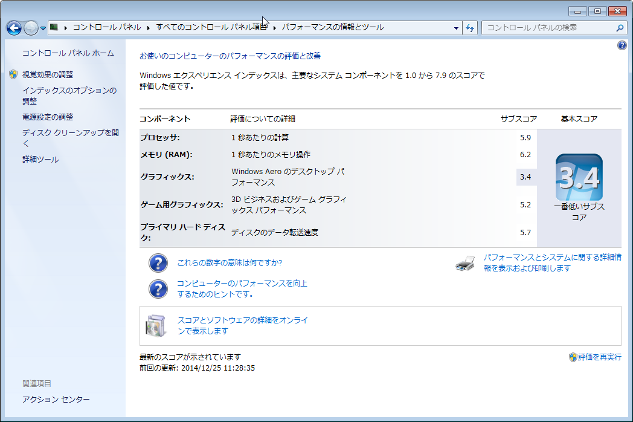Click the グラフィックス subscore 3.4 cell

(527, 177)
